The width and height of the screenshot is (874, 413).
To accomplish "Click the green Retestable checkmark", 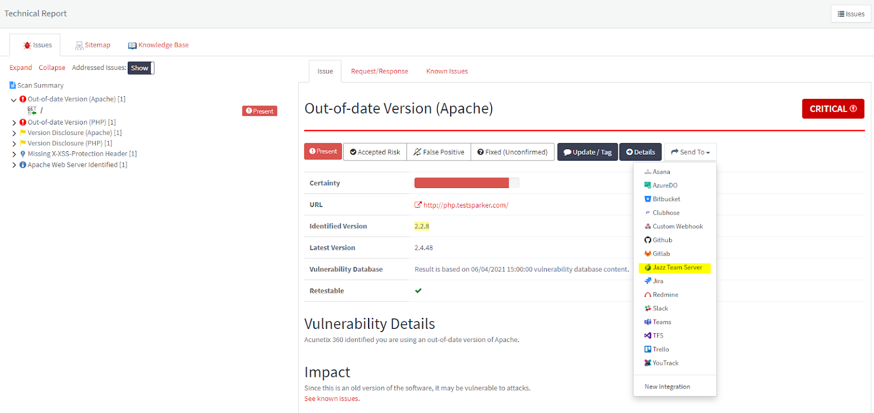I will (x=418, y=291).
